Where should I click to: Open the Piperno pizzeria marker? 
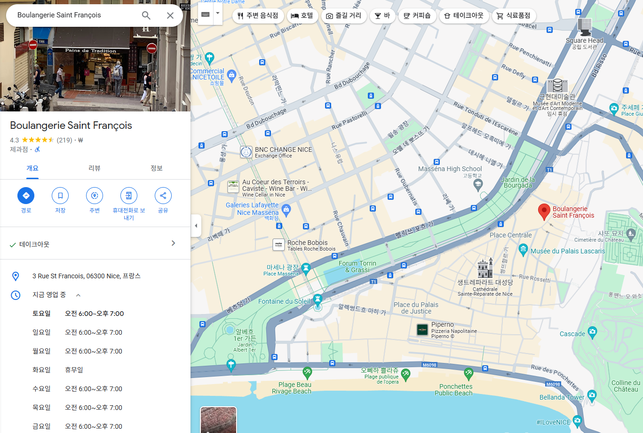pos(422,330)
